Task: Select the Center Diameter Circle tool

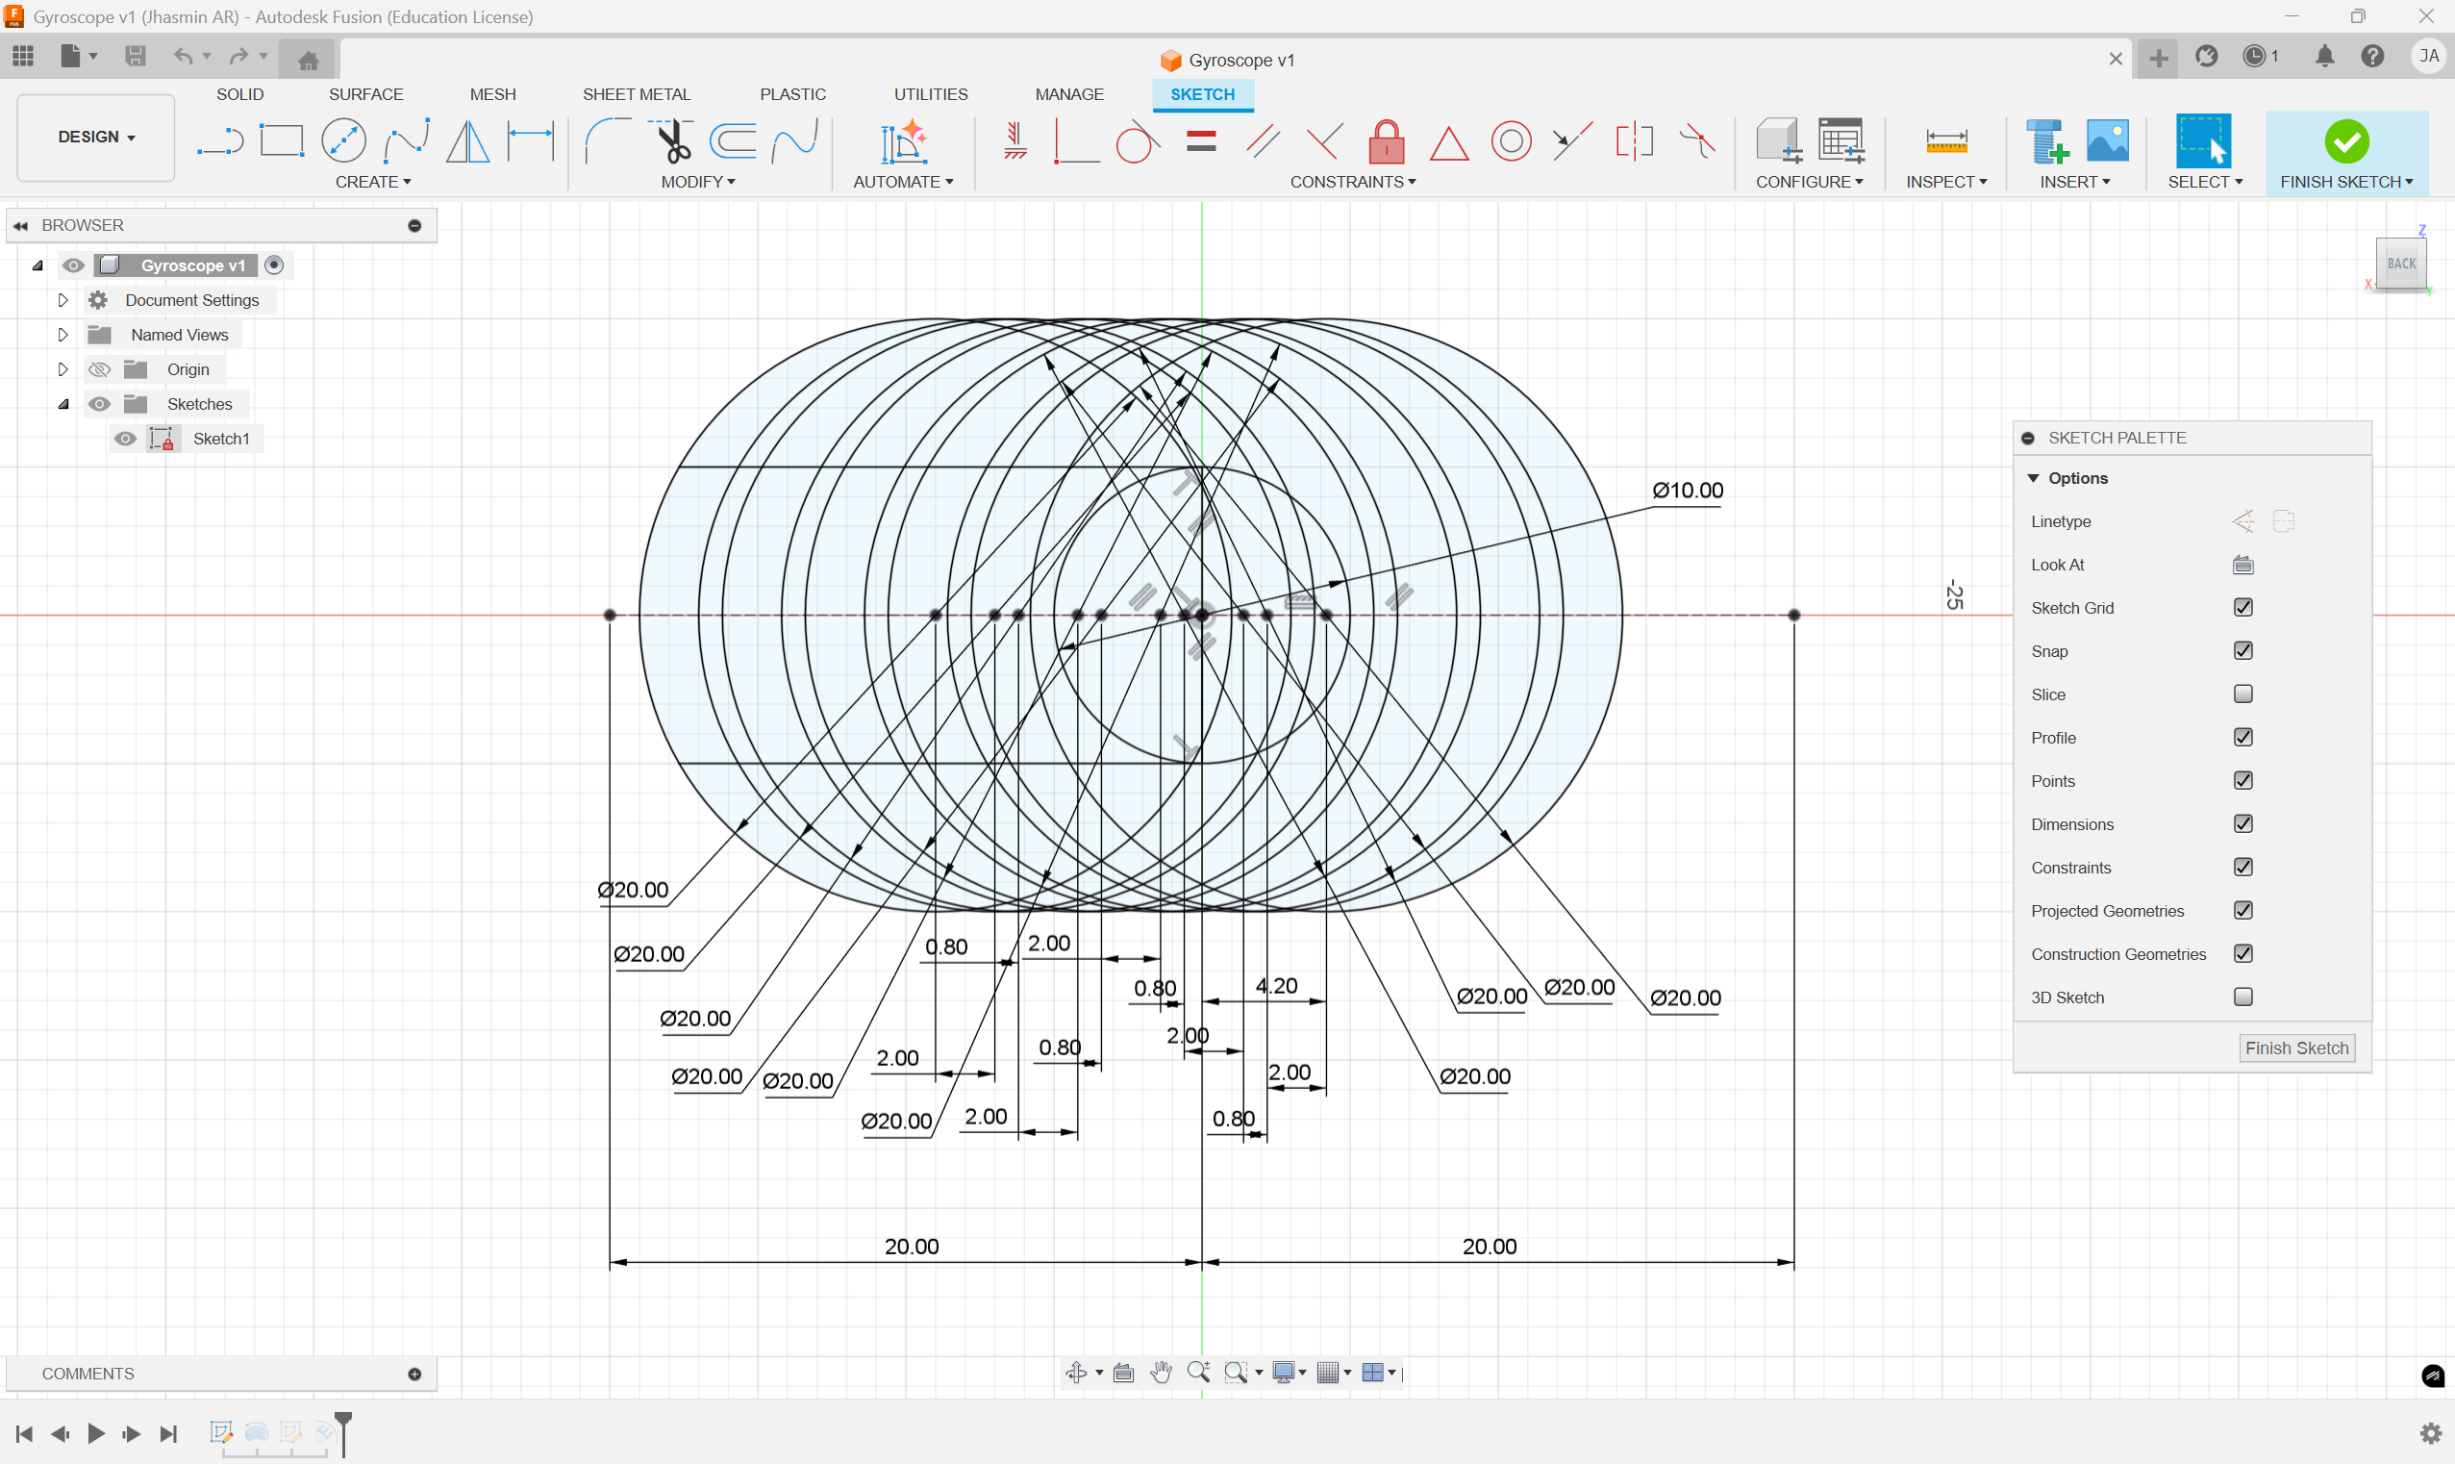Action: [343, 141]
